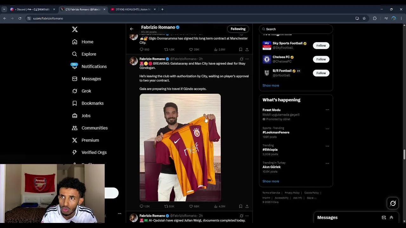This screenshot has height=228, width=406.
Task: Bookmark the Gündogan post
Action: point(241,206)
